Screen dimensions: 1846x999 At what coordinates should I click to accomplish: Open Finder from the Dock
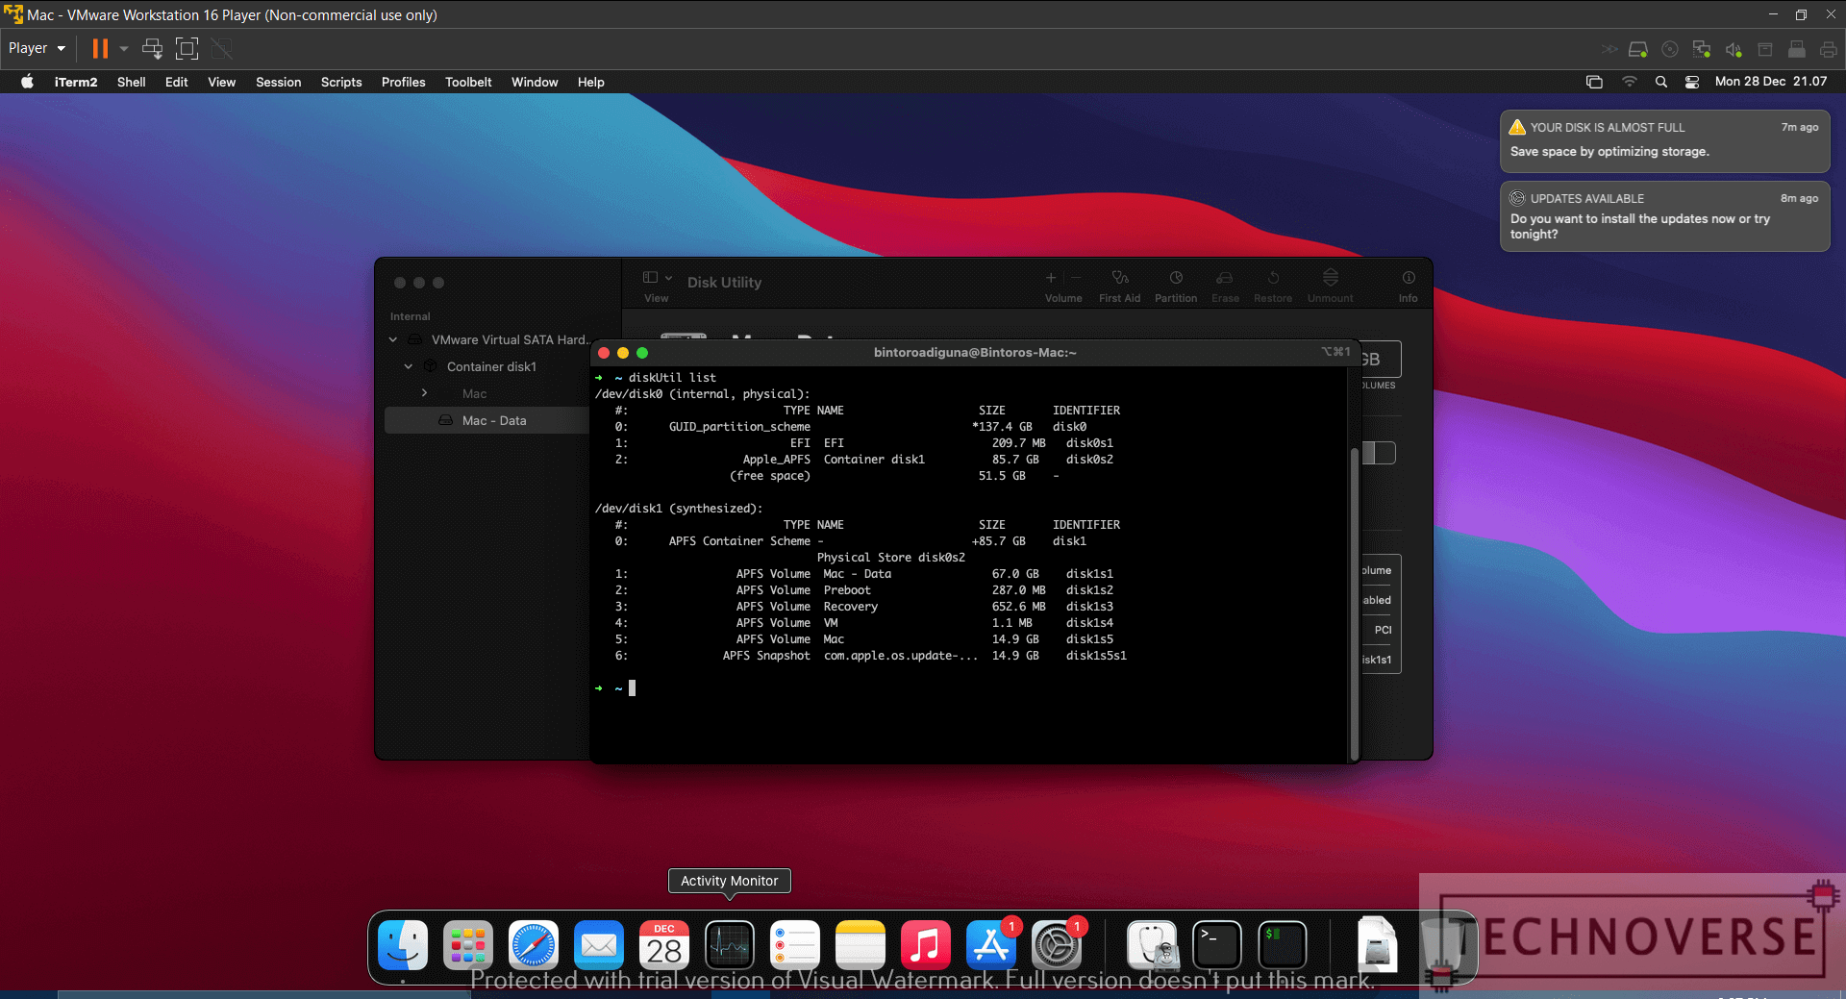403,945
